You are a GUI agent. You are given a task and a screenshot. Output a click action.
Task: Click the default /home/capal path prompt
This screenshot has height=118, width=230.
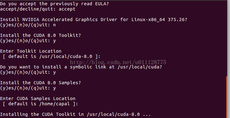coord(40,104)
